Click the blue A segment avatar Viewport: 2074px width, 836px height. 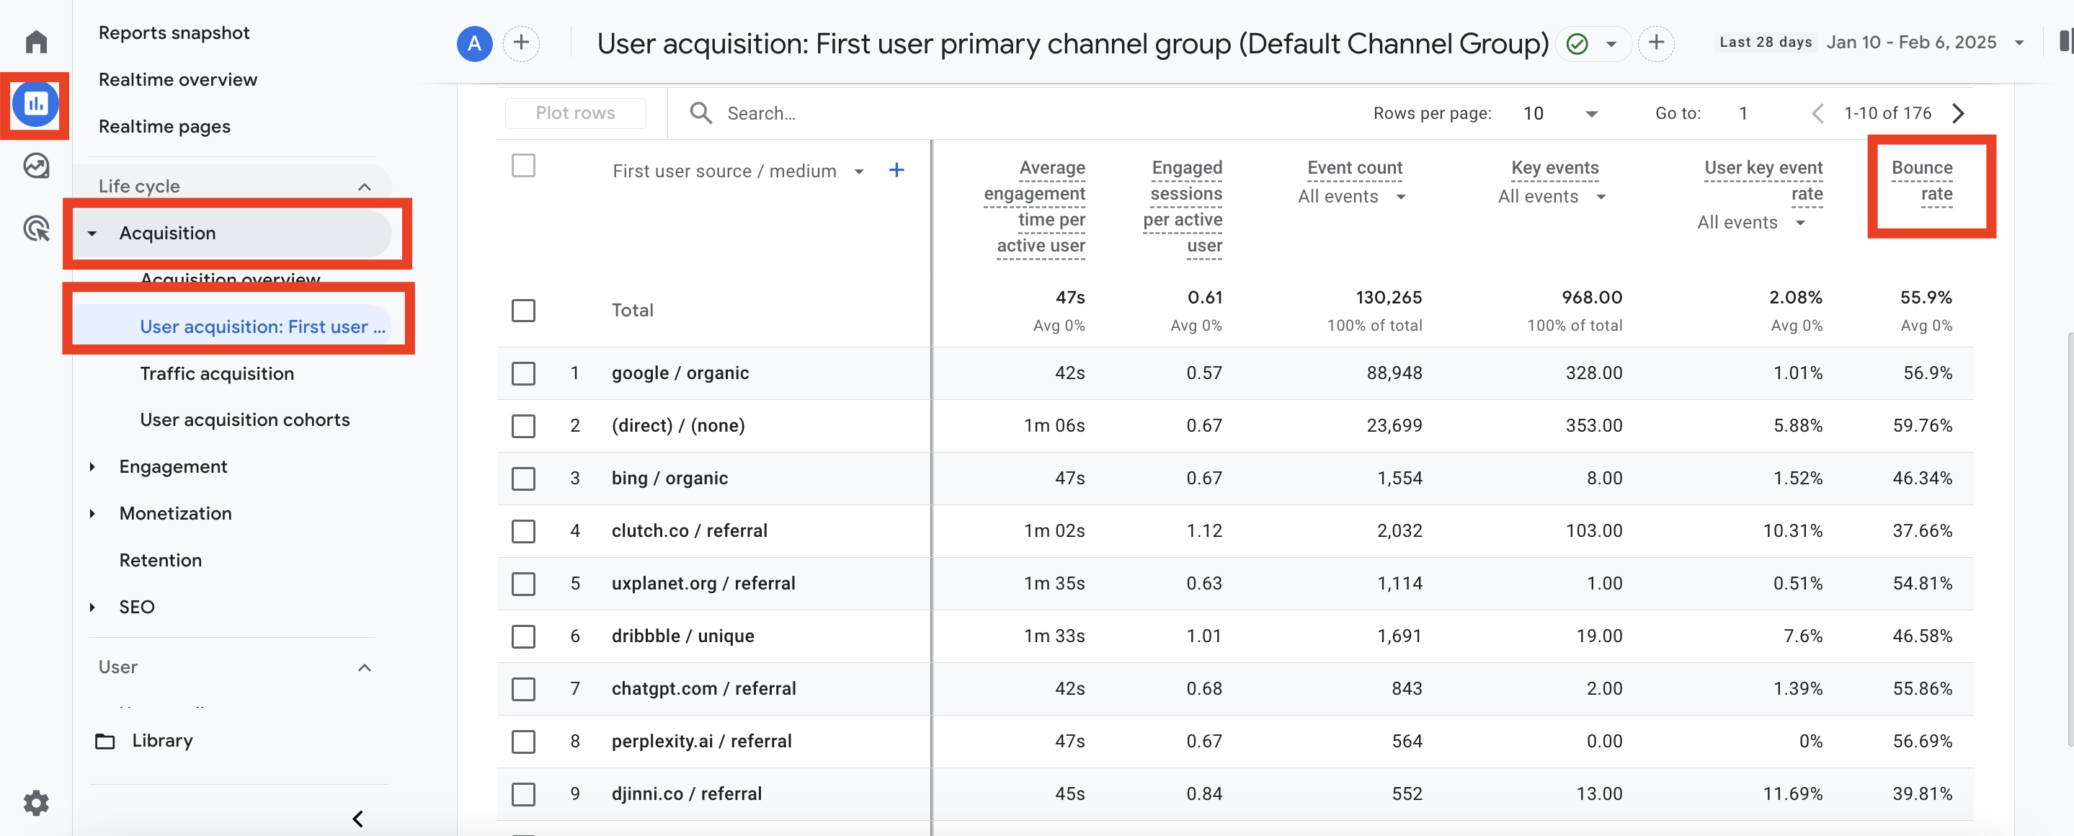pyautogui.click(x=474, y=43)
